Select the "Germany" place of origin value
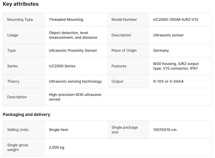This screenshot has height=158, width=215. [x=161, y=50]
